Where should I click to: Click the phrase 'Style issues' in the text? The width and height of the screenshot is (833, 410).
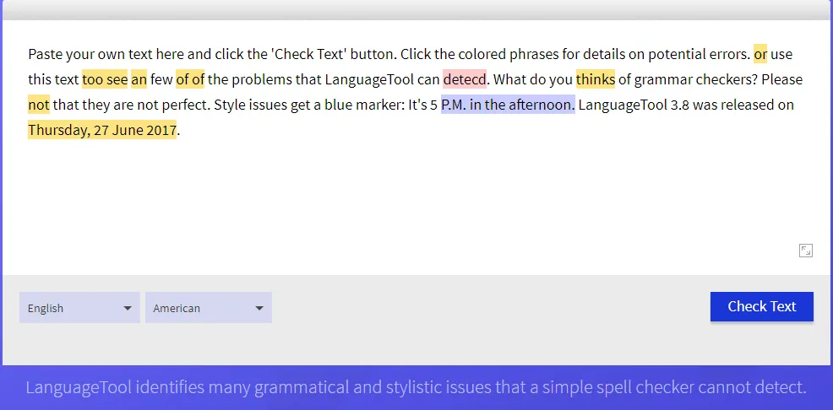(x=251, y=105)
